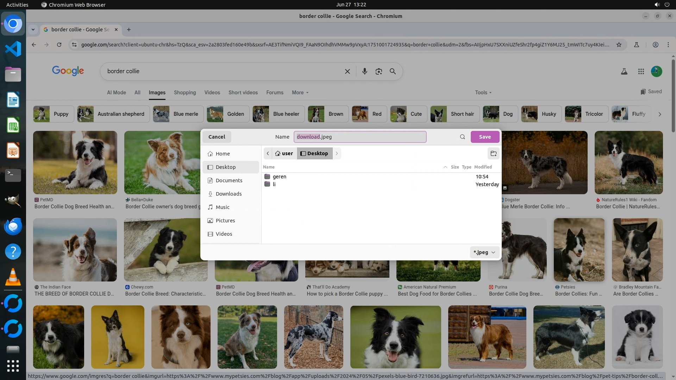Reload the current page
Viewport: 676px width, 380px height.
[x=59, y=45]
